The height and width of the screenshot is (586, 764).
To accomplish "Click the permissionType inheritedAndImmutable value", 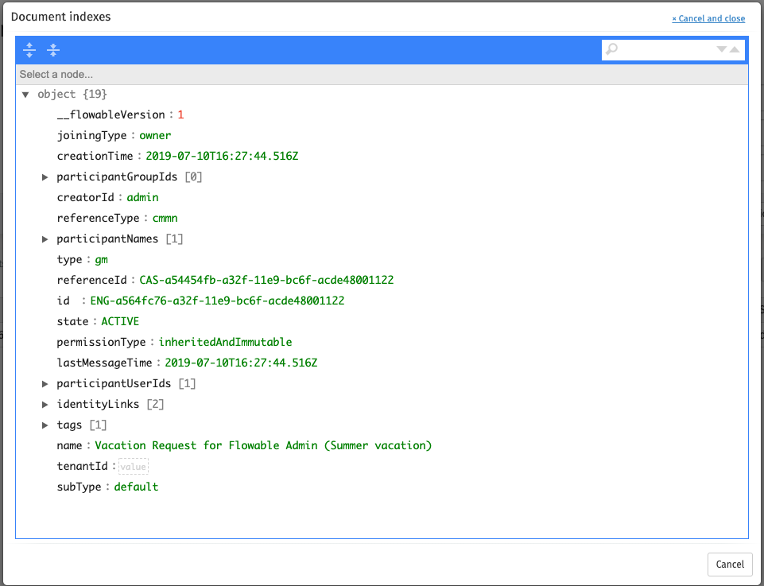I will point(225,343).
